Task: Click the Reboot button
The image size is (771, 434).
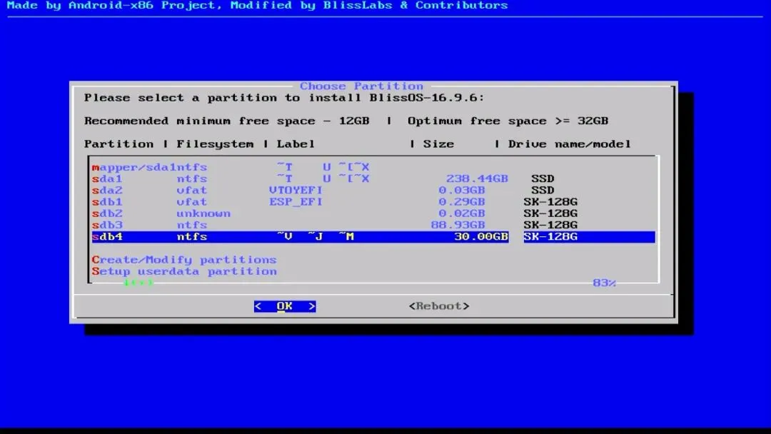Action: point(439,306)
